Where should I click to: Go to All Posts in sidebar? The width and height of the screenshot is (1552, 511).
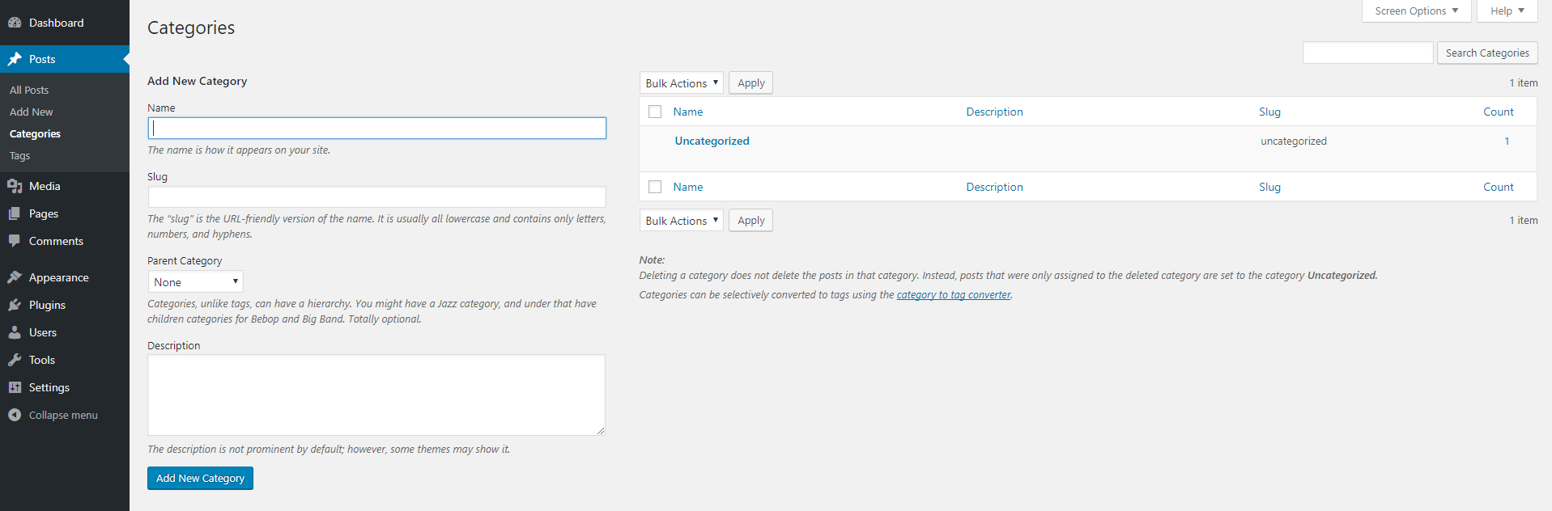pos(29,90)
